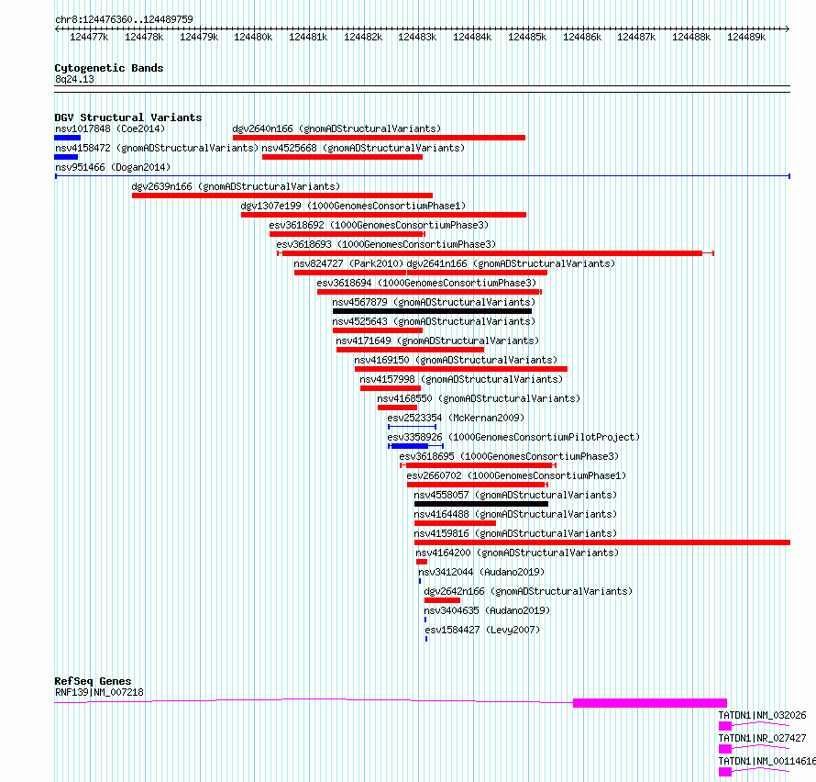
Task: Open nsv4168550 variant label
Action: coord(479,398)
